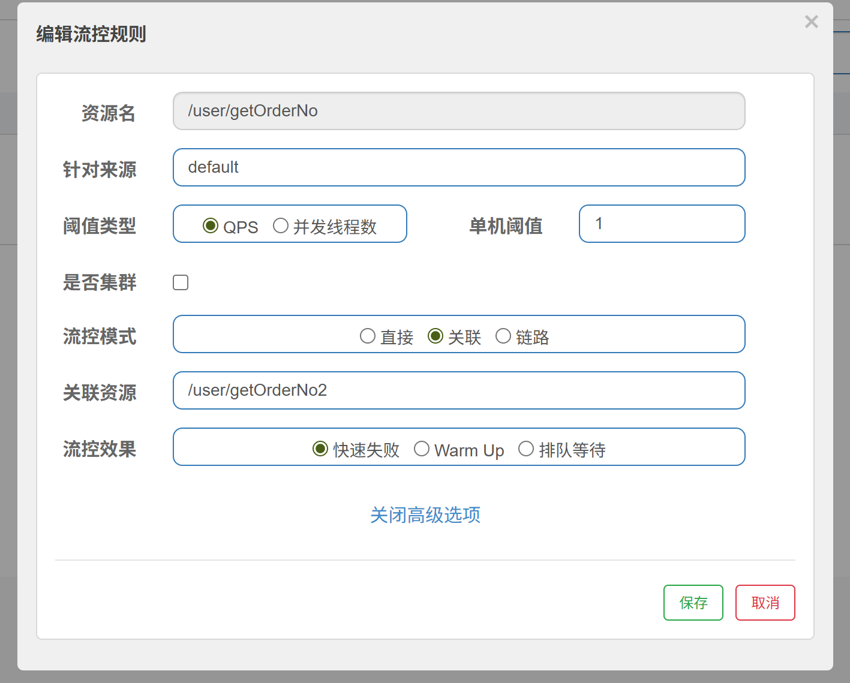Cancel editing with 取消 button
Screen dimensions: 850x683
[x=765, y=603]
